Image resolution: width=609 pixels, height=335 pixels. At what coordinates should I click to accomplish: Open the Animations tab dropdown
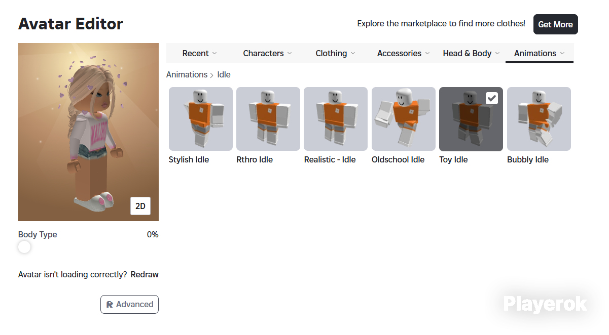click(540, 53)
